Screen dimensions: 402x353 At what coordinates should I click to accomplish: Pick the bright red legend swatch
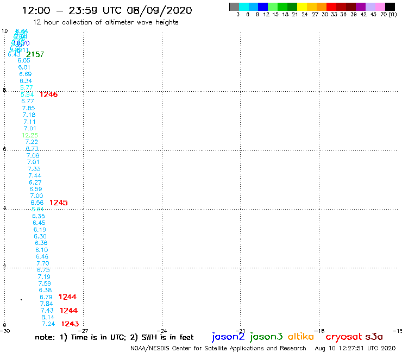click(331, 7)
